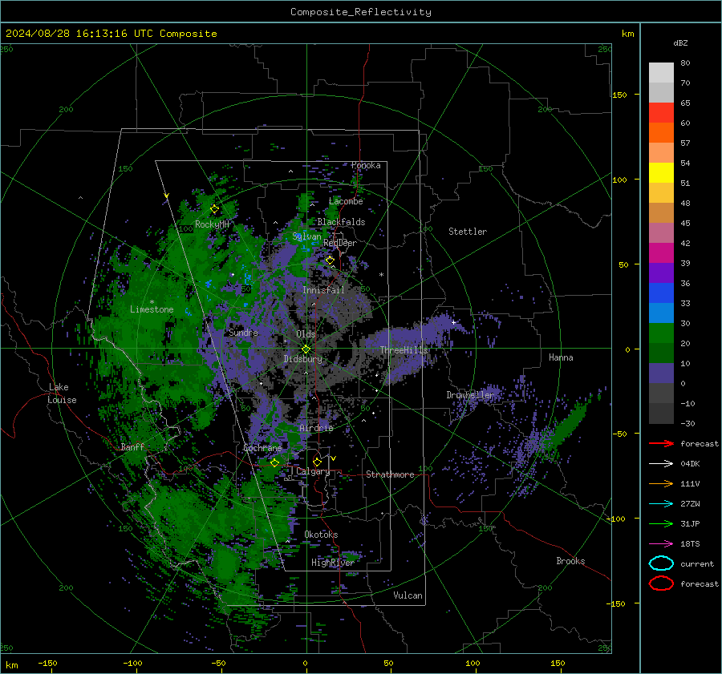Click the cyan 27ZW arrow legend icon

(661, 504)
